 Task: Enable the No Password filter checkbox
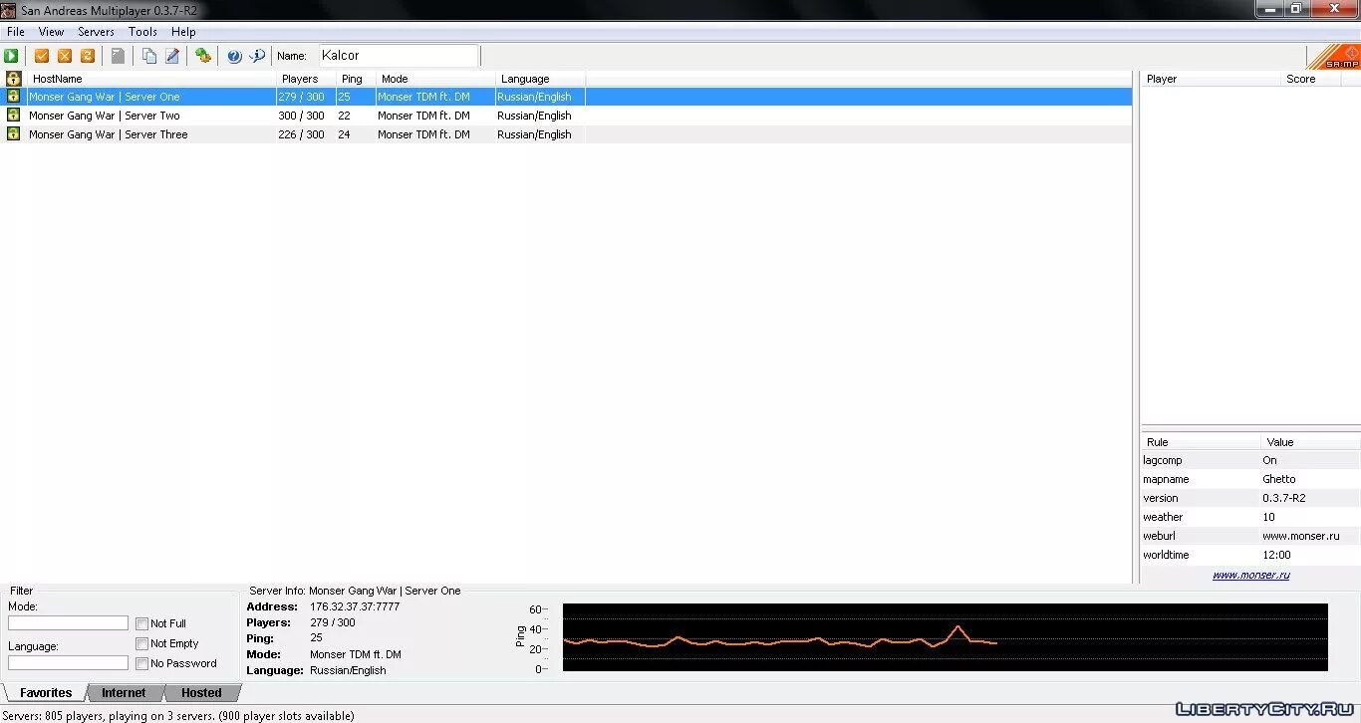(142, 663)
